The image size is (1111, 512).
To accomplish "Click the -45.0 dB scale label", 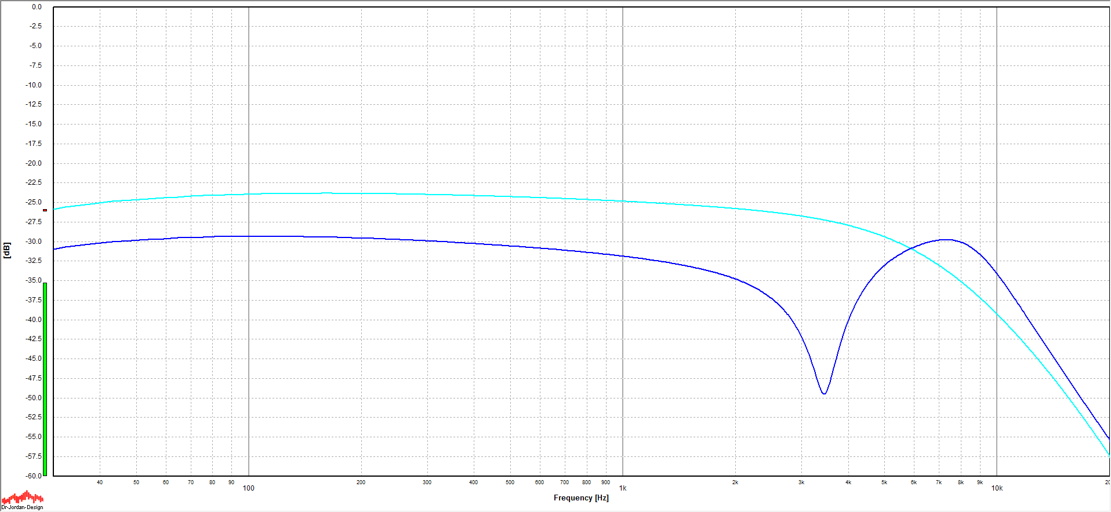I will click(34, 359).
